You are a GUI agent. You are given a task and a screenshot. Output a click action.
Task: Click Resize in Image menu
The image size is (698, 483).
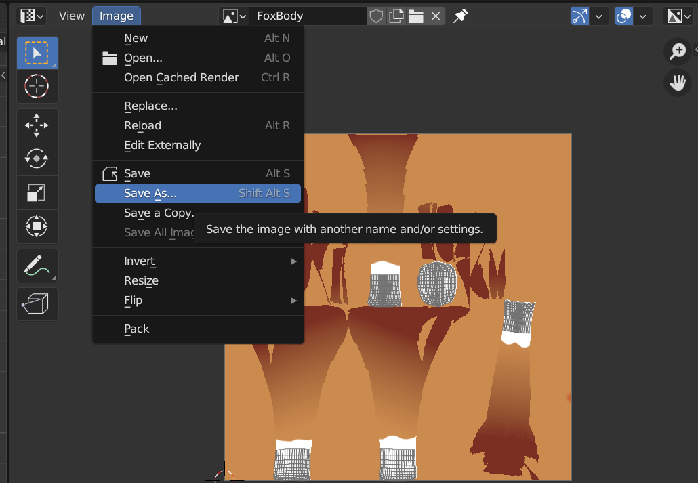point(198,280)
